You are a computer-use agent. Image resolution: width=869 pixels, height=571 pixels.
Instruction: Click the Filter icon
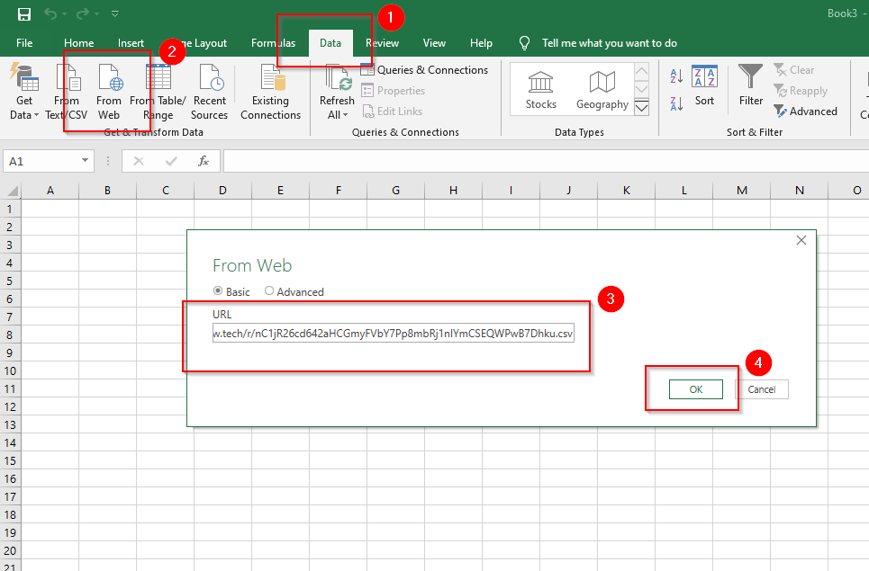(x=750, y=85)
